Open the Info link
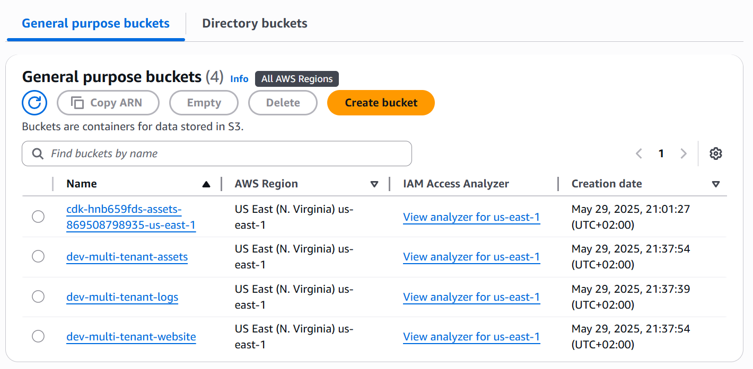This screenshot has width=753, height=369. (x=239, y=79)
